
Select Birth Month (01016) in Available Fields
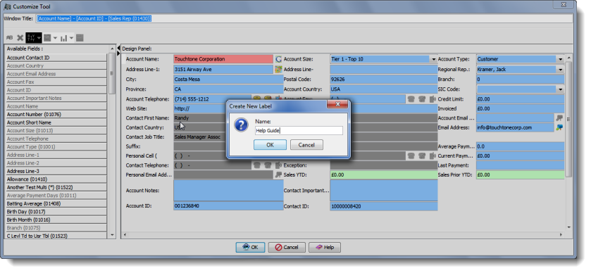click(56, 220)
